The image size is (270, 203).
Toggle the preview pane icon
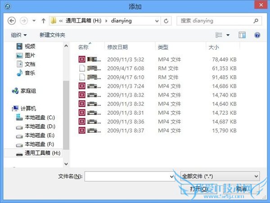coord(242,35)
